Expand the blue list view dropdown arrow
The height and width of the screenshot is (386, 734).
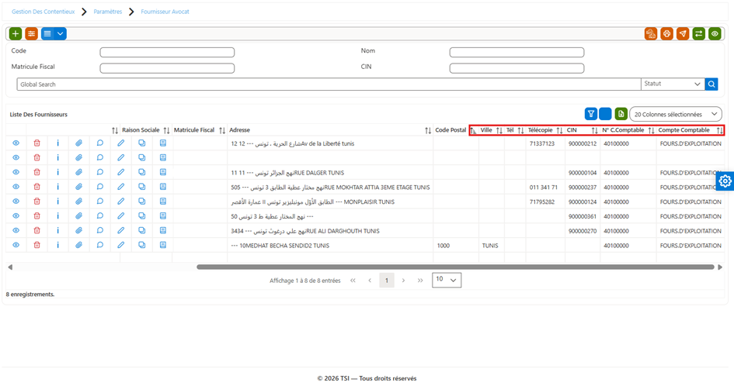[x=61, y=33]
